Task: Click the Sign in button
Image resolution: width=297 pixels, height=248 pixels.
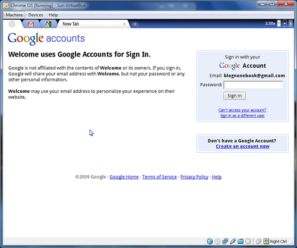Action: click(235, 96)
